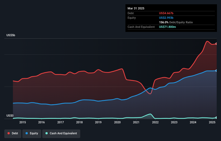Click the blue Equity legend dot
Screen dimensions: 221x141
click(27, 133)
